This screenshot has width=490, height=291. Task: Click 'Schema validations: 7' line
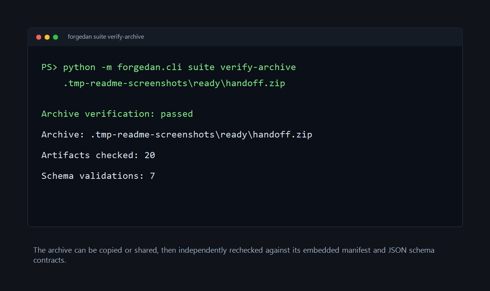pyautogui.click(x=98, y=176)
